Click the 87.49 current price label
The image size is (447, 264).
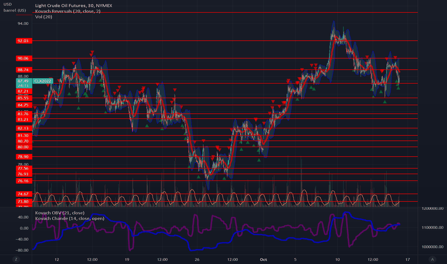(x=23, y=81)
